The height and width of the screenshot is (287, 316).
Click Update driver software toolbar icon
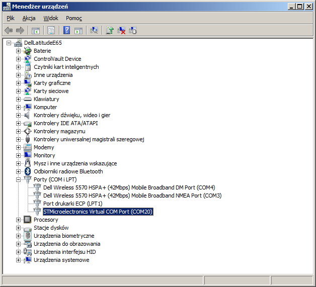click(x=110, y=30)
